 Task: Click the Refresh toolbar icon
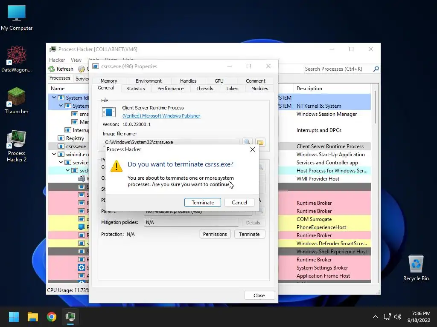pos(52,69)
